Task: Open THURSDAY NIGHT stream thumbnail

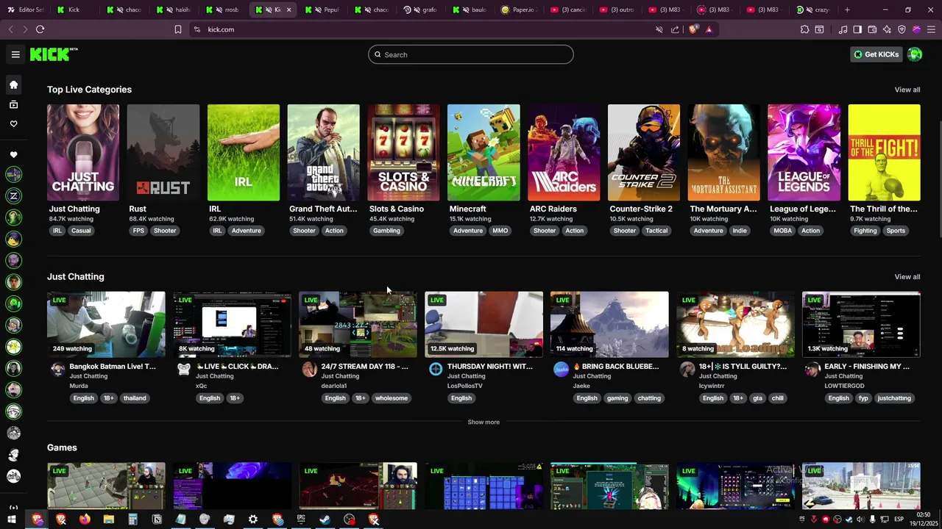Action: pyautogui.click(x=484, y=325)
